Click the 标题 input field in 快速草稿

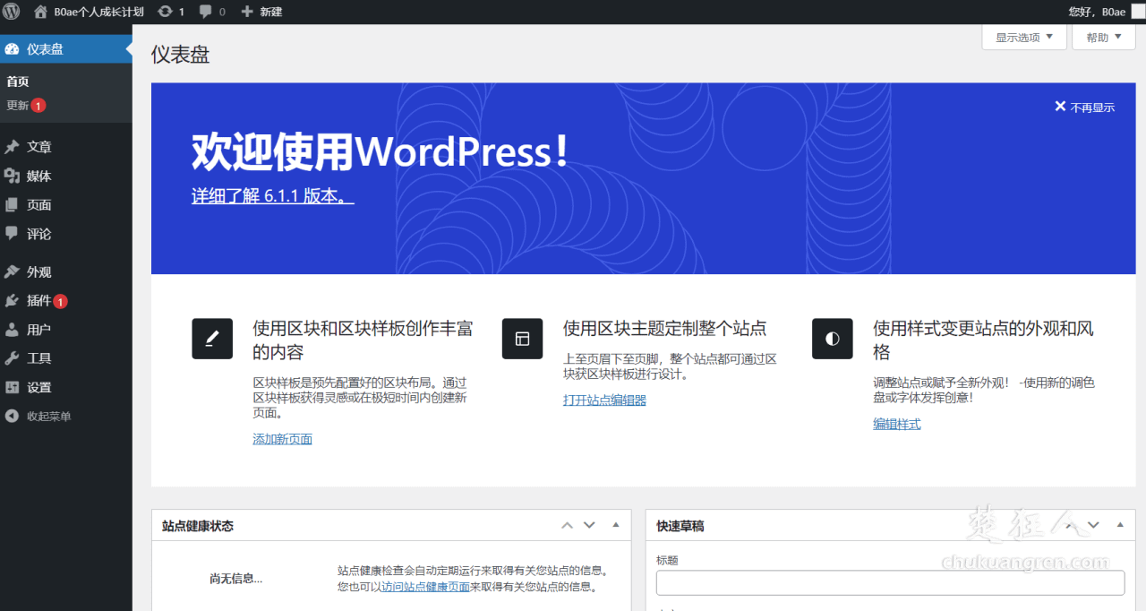pos(889,582)
